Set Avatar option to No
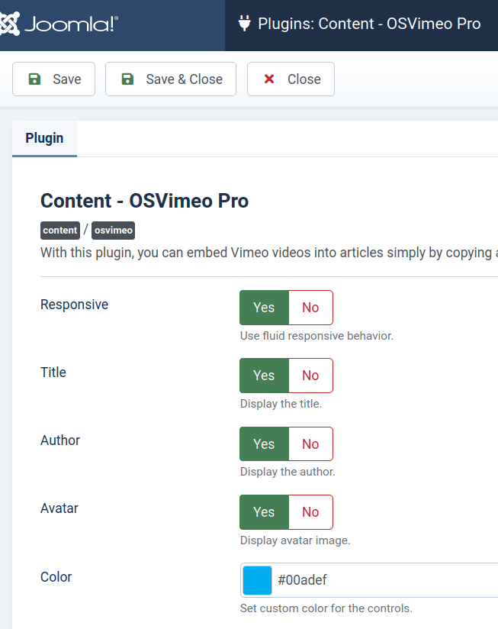 point(310,511)
